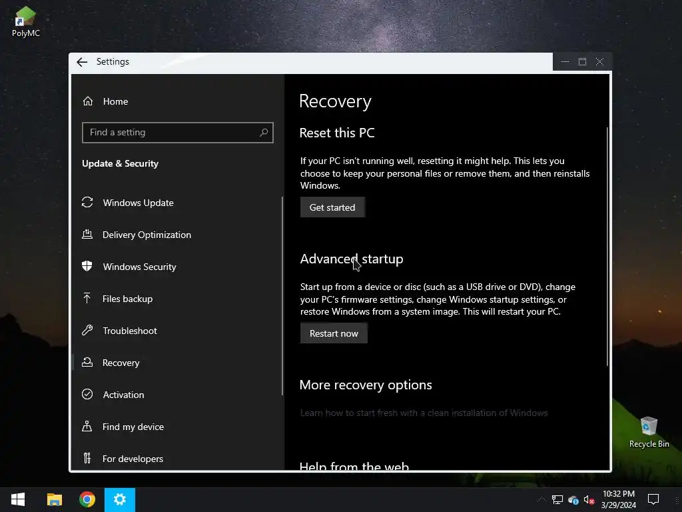Click the Find my device icon
The image size is (682, 512).
(87, 426)
